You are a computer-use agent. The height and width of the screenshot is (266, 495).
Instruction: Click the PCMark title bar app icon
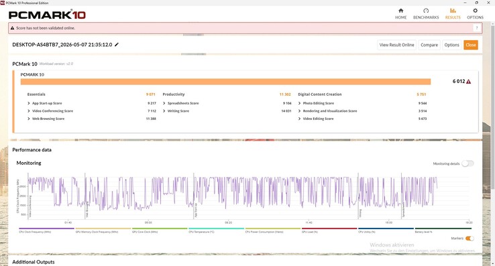(x=3, y=3)
